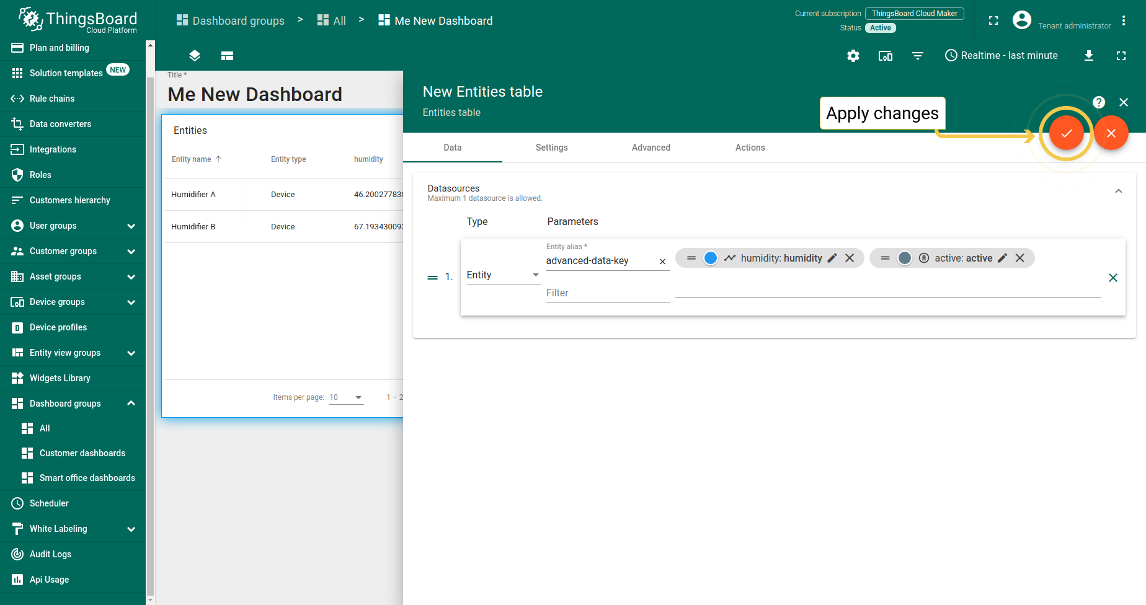Decline changes with the orange X button

pyautogui.click(x=1111, y=133)
